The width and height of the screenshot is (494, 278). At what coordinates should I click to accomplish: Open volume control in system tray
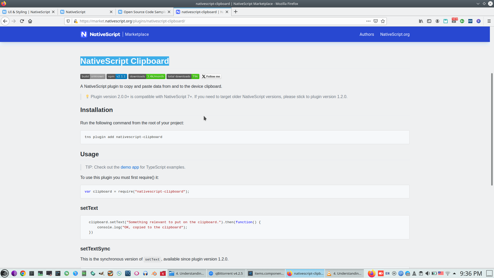(427, 273)
